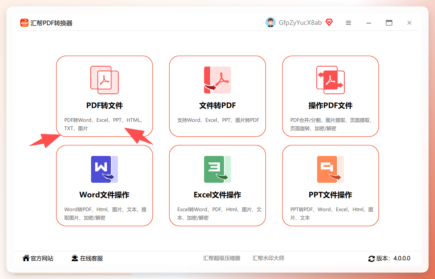435x279 pixels.
Task: Open the hamburger menu
Action: (348, 23)
